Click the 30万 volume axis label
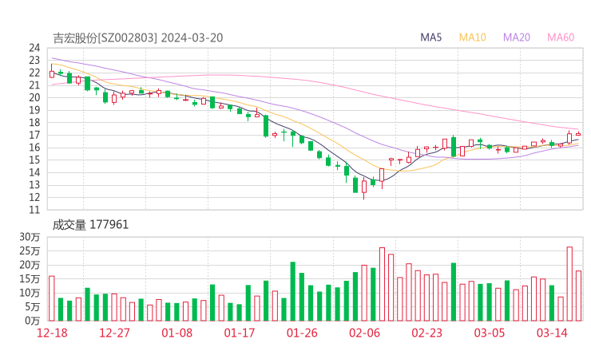The image size is (591, 351). click(x=30, y=237)
